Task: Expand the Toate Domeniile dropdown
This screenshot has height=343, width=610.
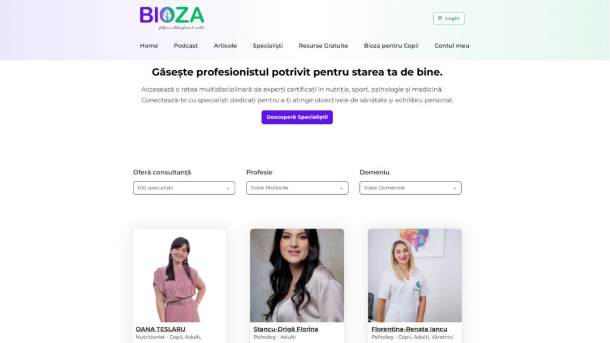Action: coord(410,188)
